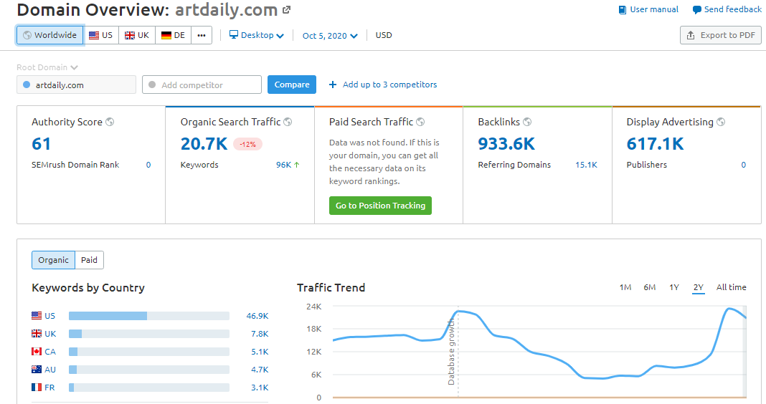Expand the Root Domain dropdown
Screen dimensions: 766x404
47,67
